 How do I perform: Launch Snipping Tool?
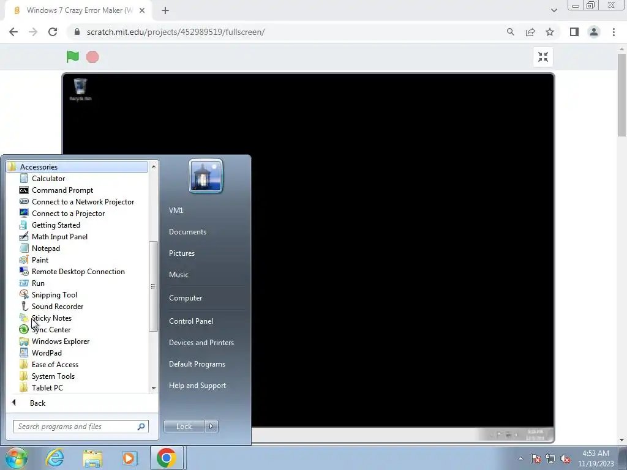click(x=54, y=294)
